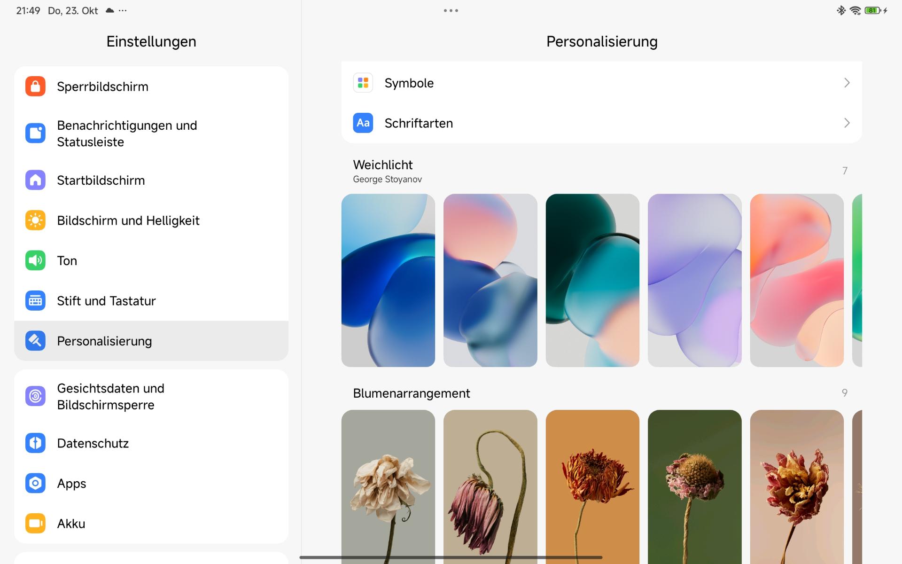Image resolution: width=902 pixels, height=564 pixels.
Task: Tap the Bildschirm und Helligkeit sun icon
Action: [35, 220]
